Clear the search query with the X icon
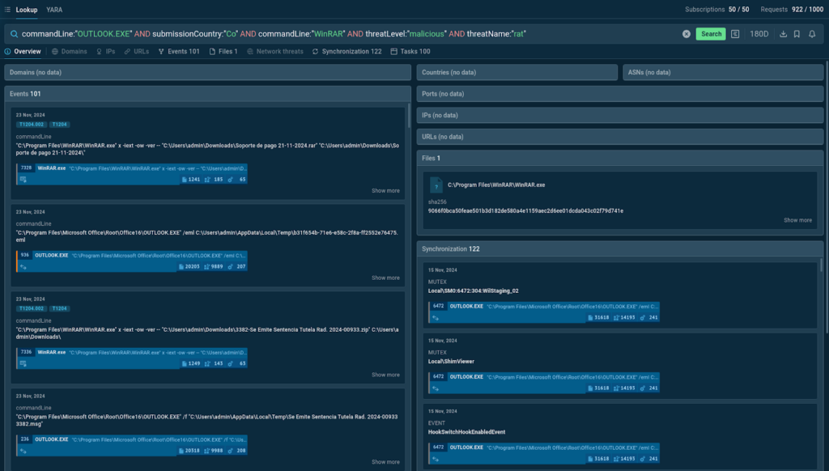Screen dimensions: 829x471 (687, 34)
